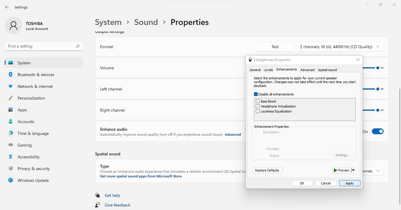Click the back arrow in Settings
The image size is (401, 210).
7,7
